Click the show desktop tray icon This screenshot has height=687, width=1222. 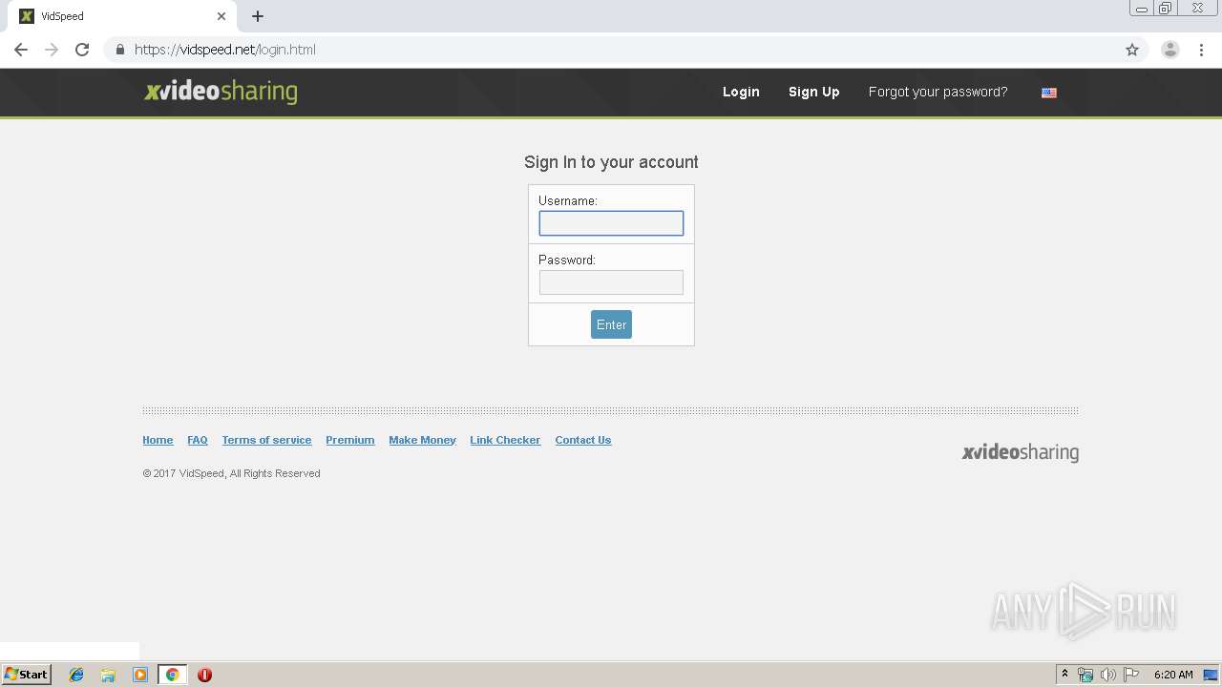[x=1211, y=675]
